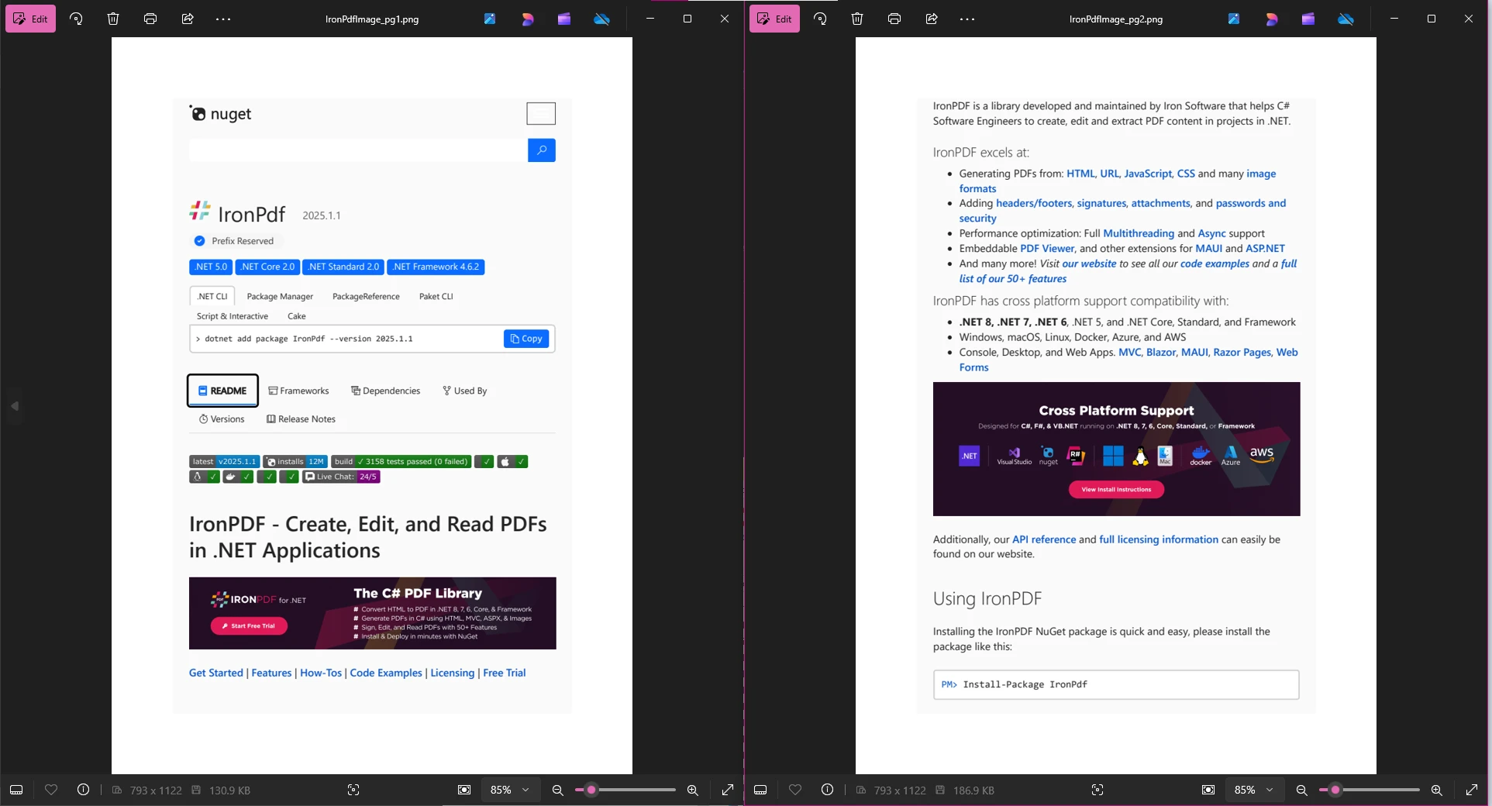The image size is (1492, 806).
Task: Click the 130.9 KB file size text
Action: (x=229, y=790)
